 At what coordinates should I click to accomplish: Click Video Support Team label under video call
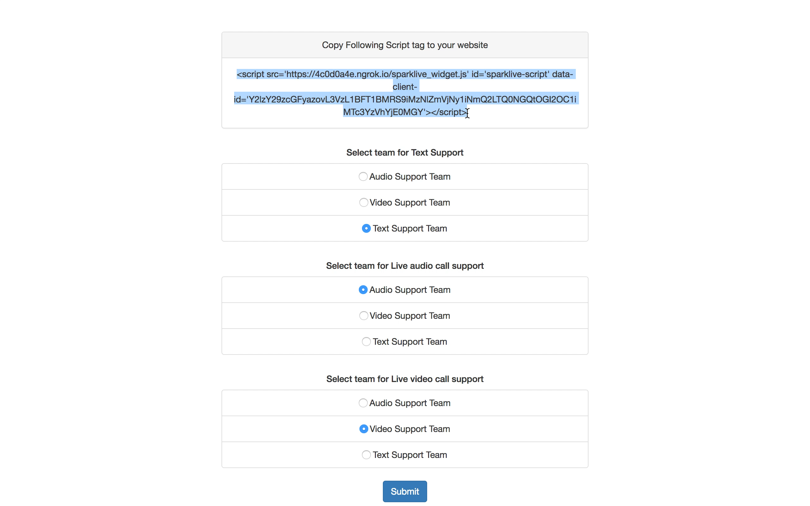click(410, 429)
